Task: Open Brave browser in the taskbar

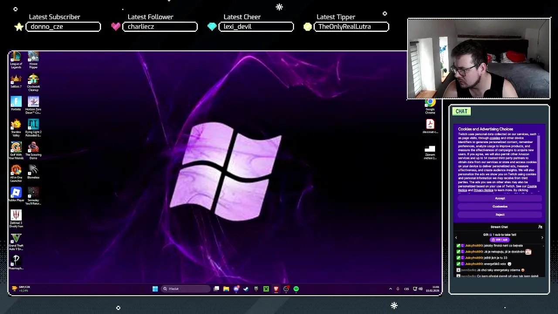Action: 276,289
